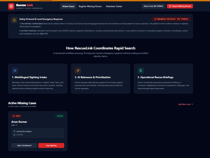The width and height of the screenshot is (210, 158).
Task: Click the 2. AI Relevance & Prioritization title
Action: click(x=93, y=77)
